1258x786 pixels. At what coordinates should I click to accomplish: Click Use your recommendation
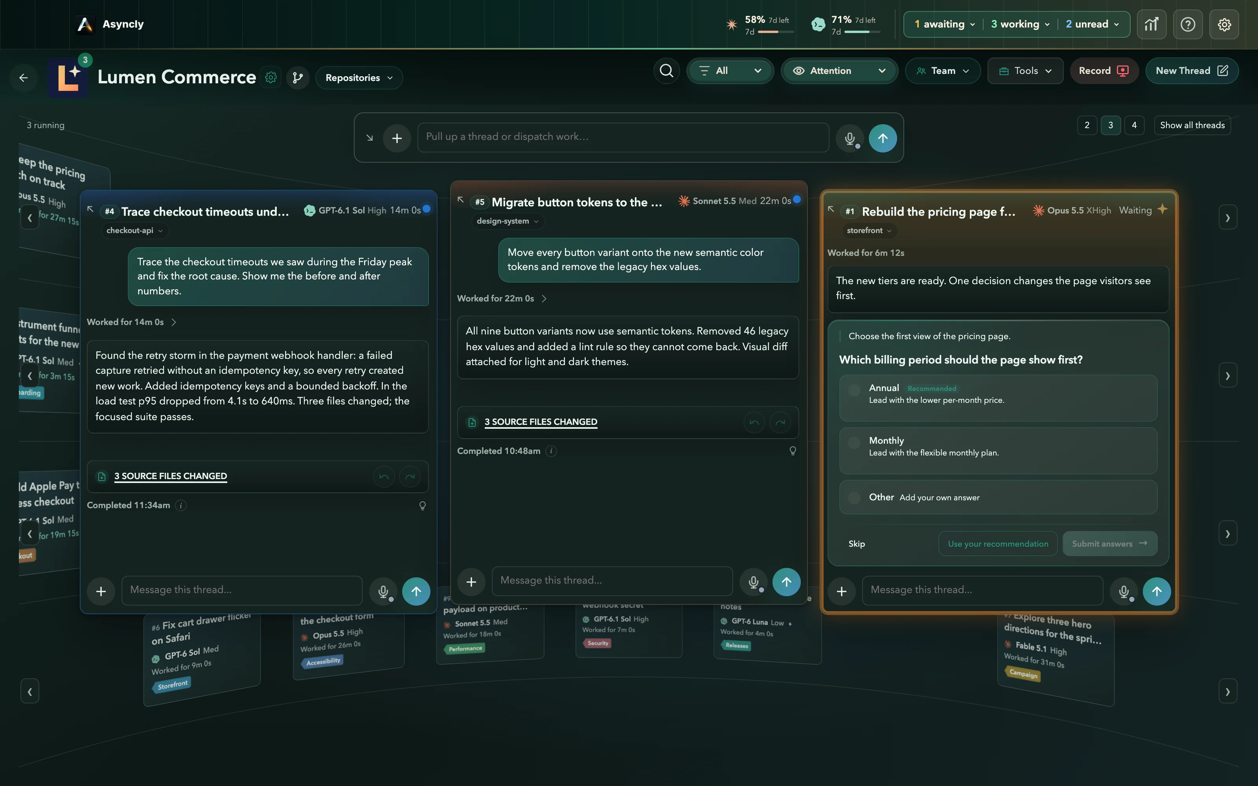pyautogui.click(x=998, y=544)
